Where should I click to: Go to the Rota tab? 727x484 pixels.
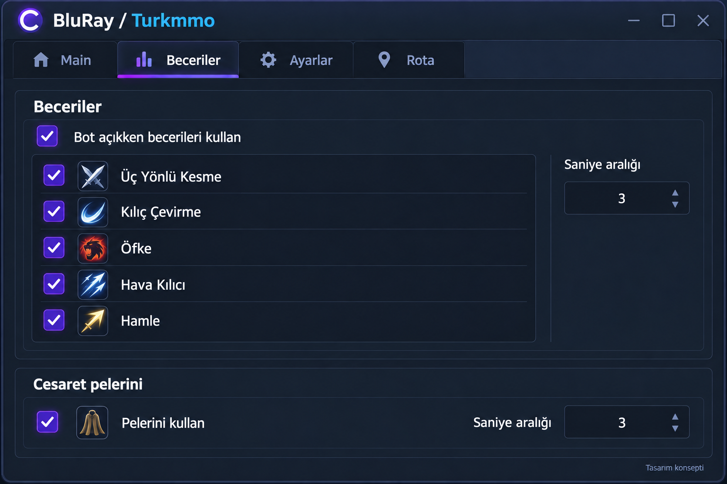coord(409,60)
